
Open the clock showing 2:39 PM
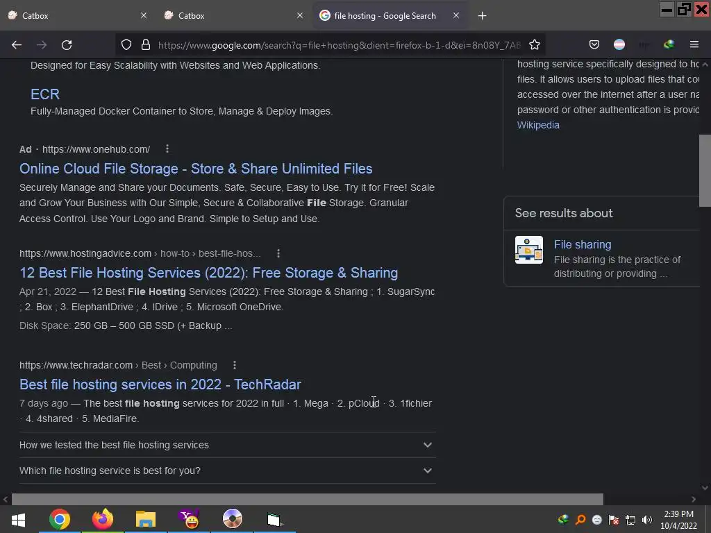(x=678, y=520)
